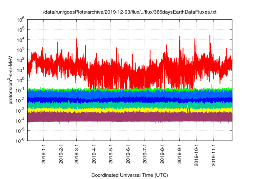Click the 10^4 y-axis tick label
Image resolution: width=256 pixels, height=179 pixels.
[x=20, y=40]
